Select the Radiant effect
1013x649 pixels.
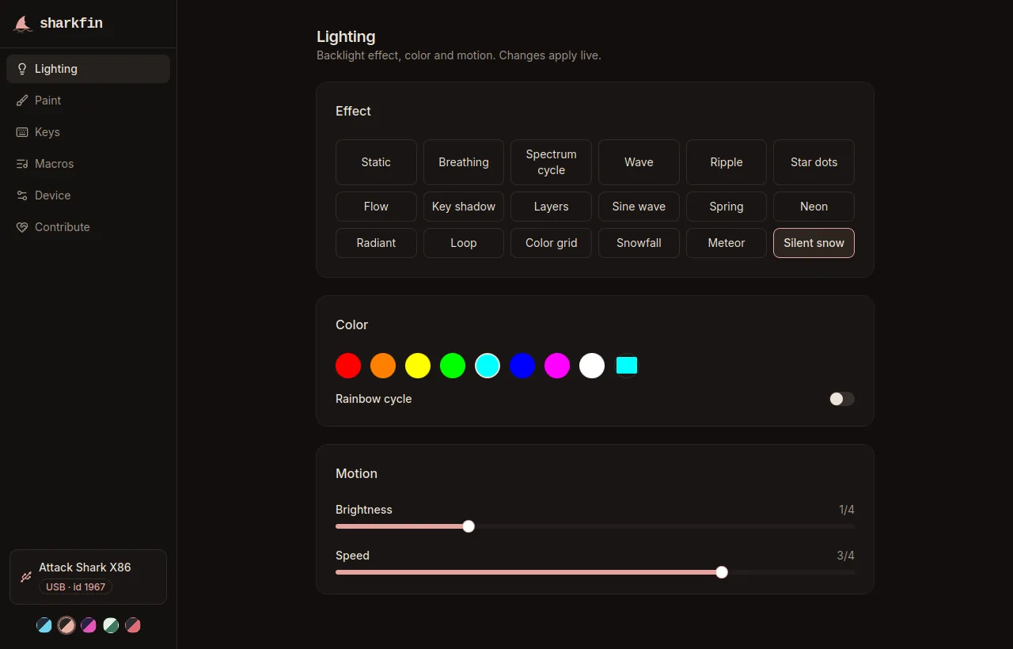pyautogui.click(x=376, y=243)
